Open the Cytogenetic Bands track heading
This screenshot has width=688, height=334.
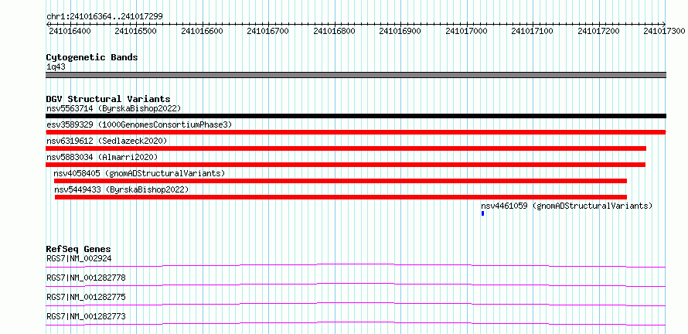[92, 57]
